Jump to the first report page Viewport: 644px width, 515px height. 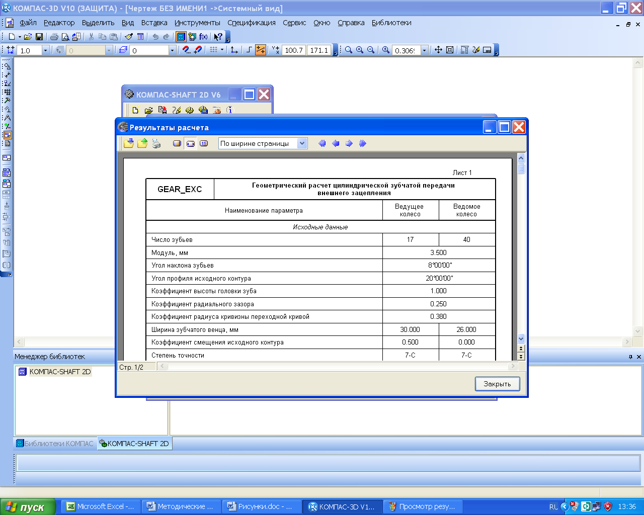pyautogui.click(x=322, y=143)
